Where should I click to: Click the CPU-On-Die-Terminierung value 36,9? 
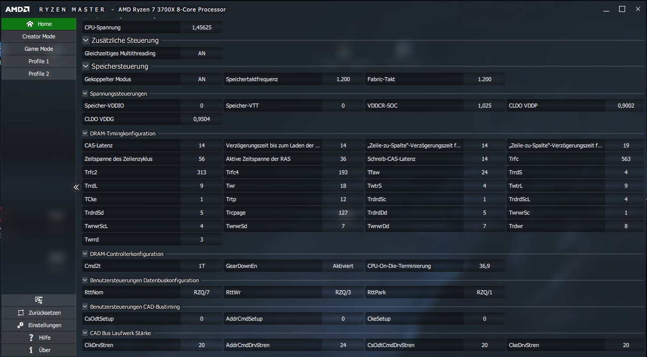(485, 266)
